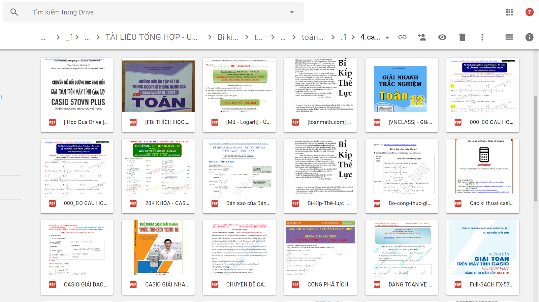Click PDF icon of Full-SACH FX-57 file

click(x=458, y=285)
